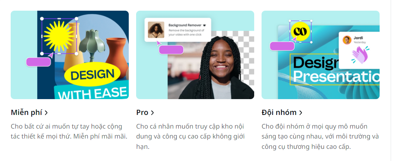Select the Design Presentation teams image
The image size is (394, 161).
[x=320, y=55]
